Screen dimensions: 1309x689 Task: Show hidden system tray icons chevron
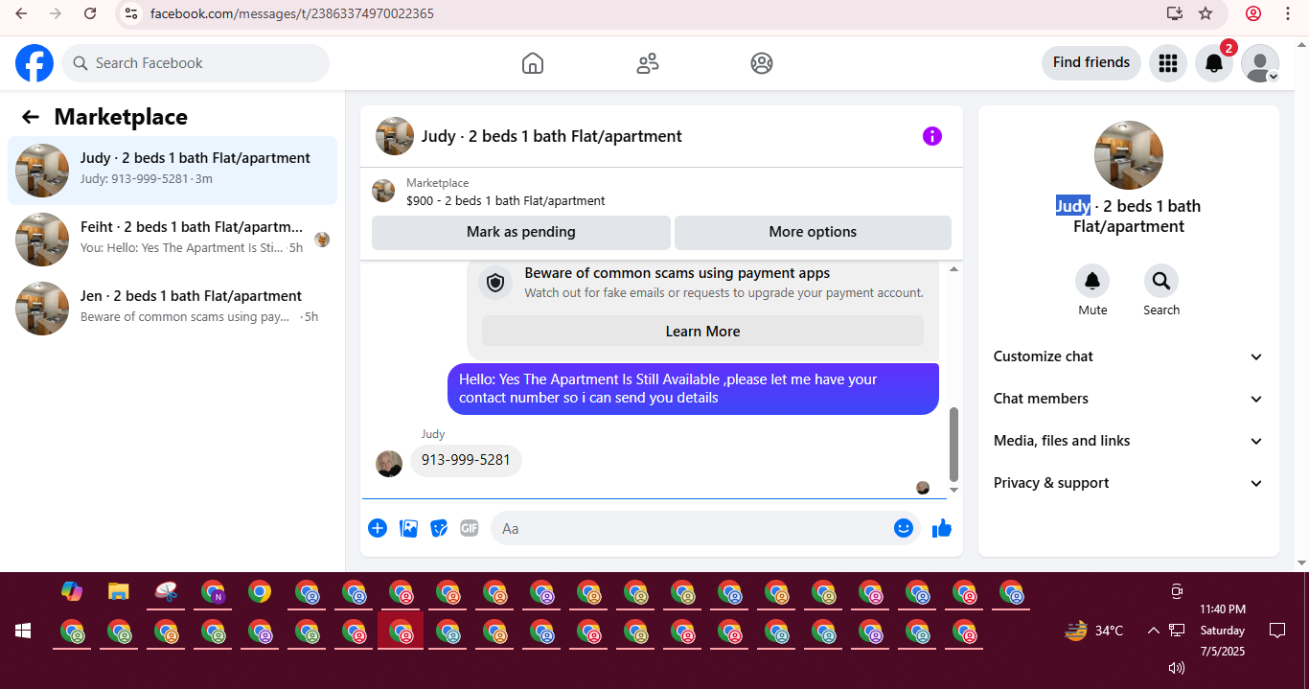point(1153,631)
